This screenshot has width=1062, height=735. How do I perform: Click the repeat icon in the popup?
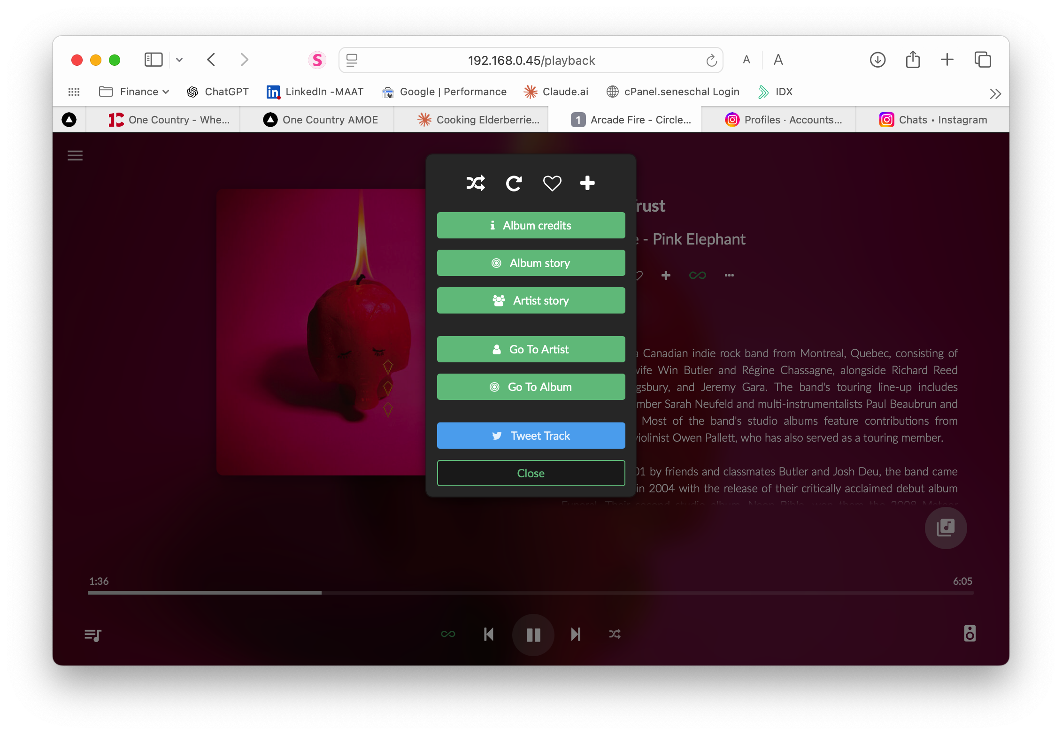[514, 183]
